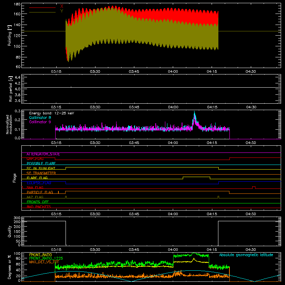Click the Flags axis title
Viewport: 285px width, 285px height.
tap(15, 178)
